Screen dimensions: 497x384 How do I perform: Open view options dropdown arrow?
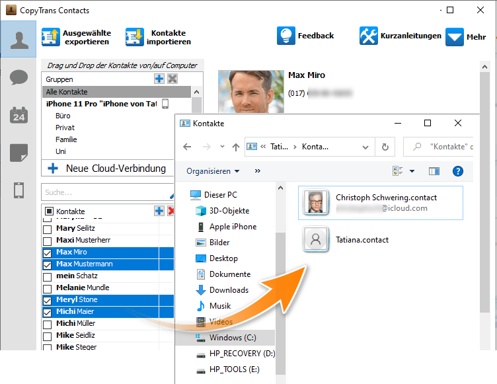tap(412, 171)
